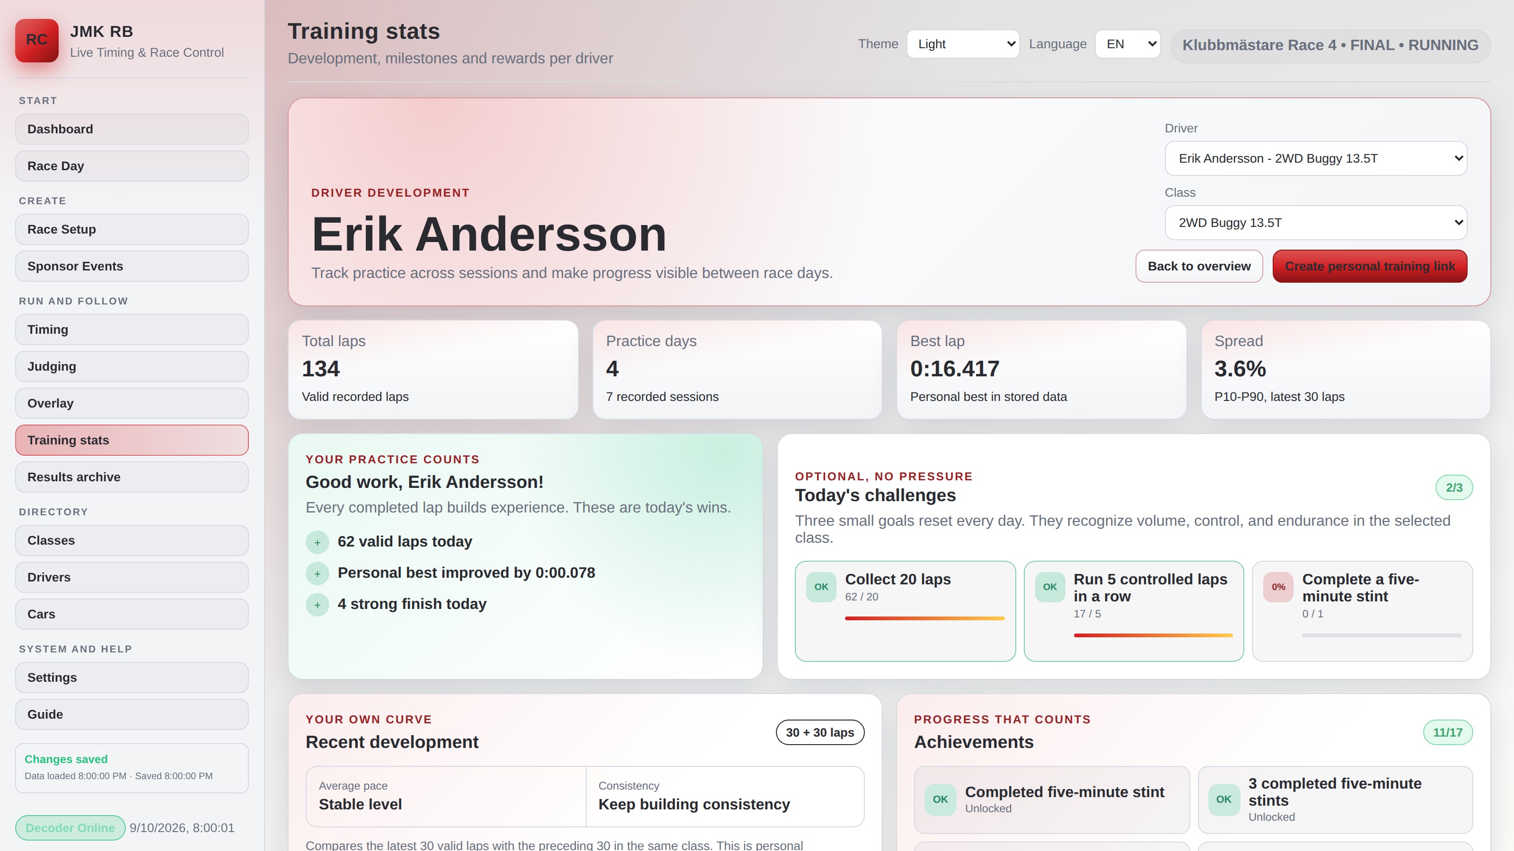Open the Driver dropdown showing Erik Andersson
The image size is (1514, 851).
tap(1316, 158)
